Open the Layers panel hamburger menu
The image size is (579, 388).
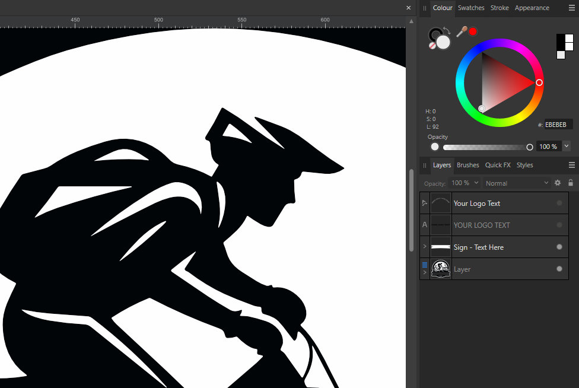(x=572, y=164)
